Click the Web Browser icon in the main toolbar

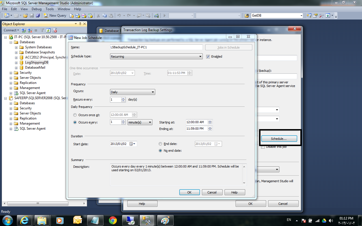tap(328, 16)
